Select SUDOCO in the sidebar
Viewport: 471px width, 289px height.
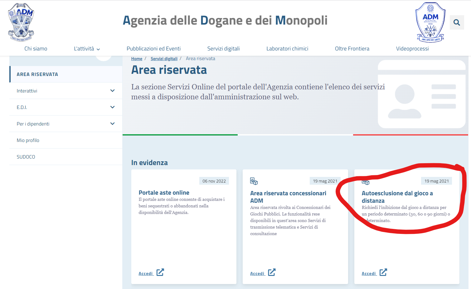[x=26, y=157]
